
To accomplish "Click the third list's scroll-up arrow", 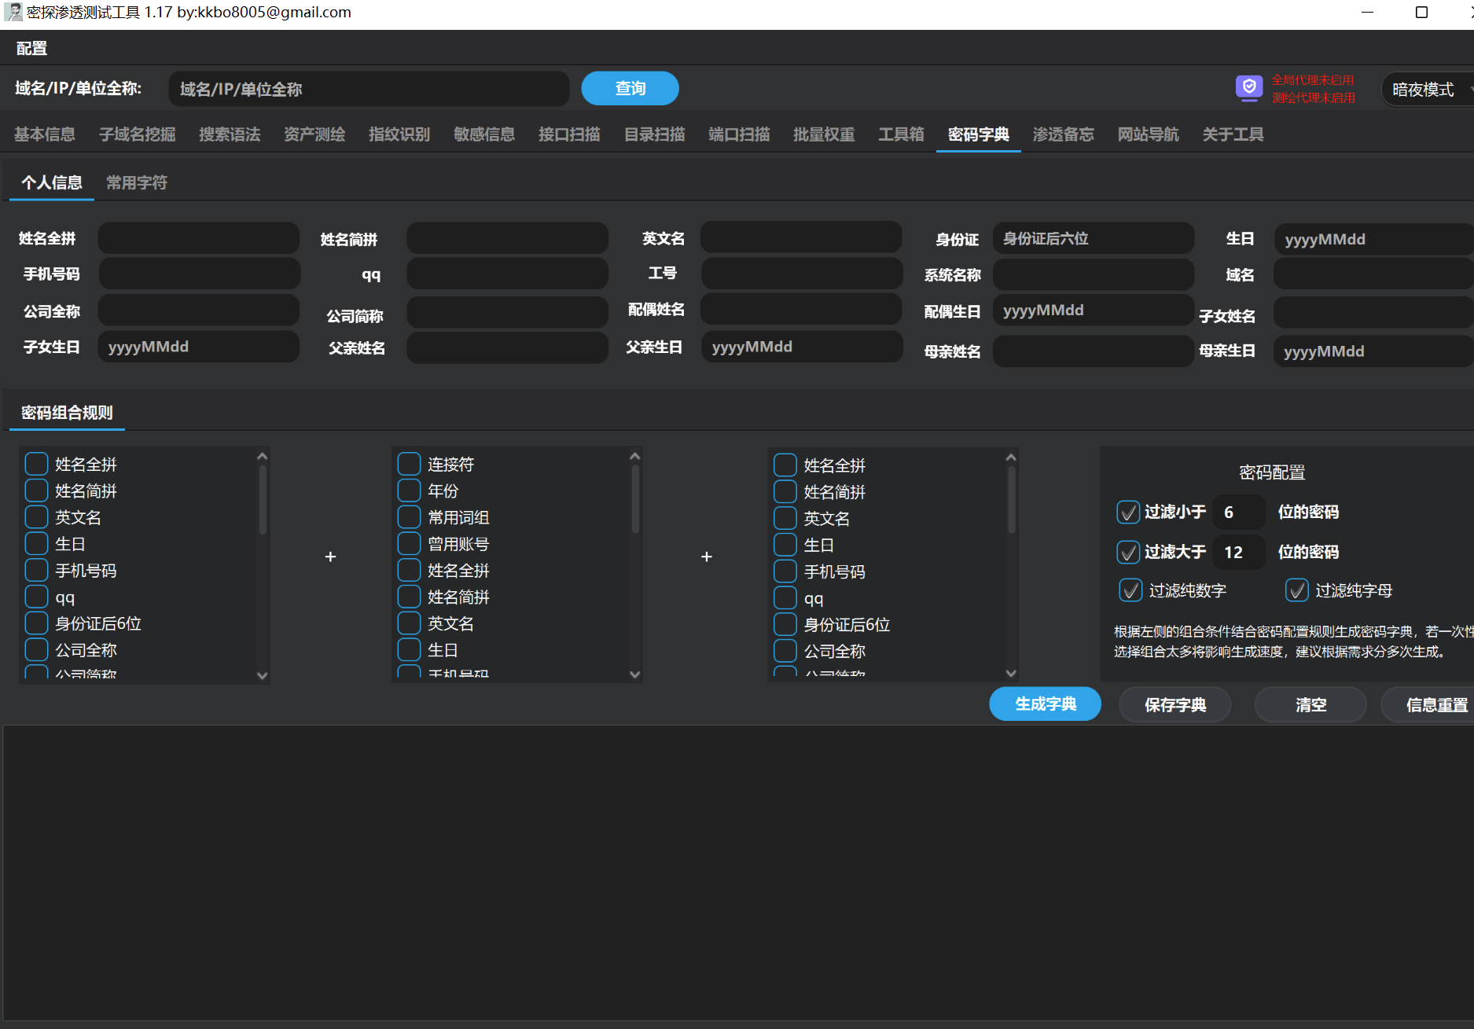I will [x=1012, y=457].
